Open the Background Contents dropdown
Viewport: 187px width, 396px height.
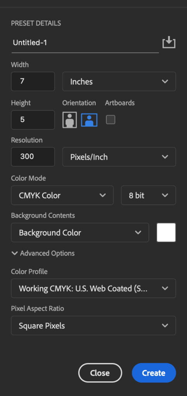click(x=80, y=232)
